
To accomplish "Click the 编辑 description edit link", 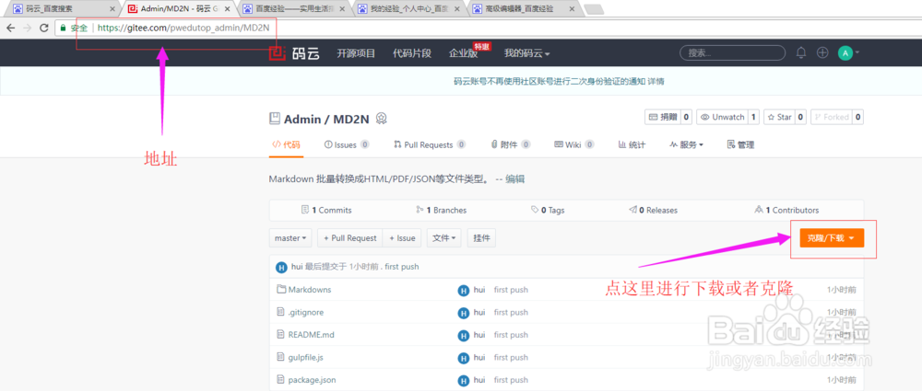I will [x=515, y=179].
